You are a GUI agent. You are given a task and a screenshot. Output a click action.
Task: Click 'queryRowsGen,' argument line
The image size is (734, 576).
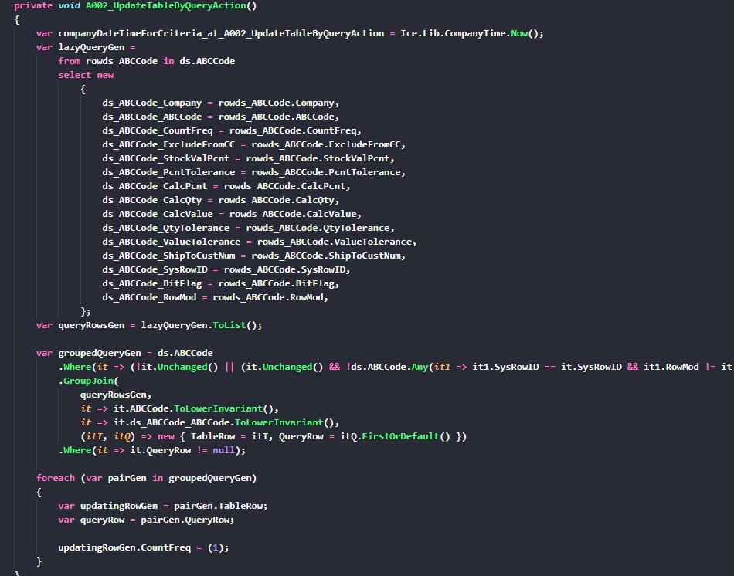(116, 395)
